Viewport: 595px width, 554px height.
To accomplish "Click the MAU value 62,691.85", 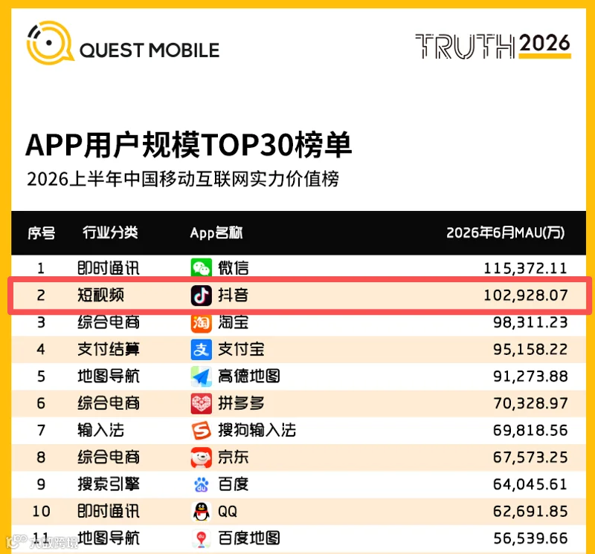I will click(530, 512).
